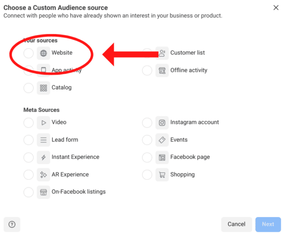Select the AR Experience radio button

tap(28, 175)
